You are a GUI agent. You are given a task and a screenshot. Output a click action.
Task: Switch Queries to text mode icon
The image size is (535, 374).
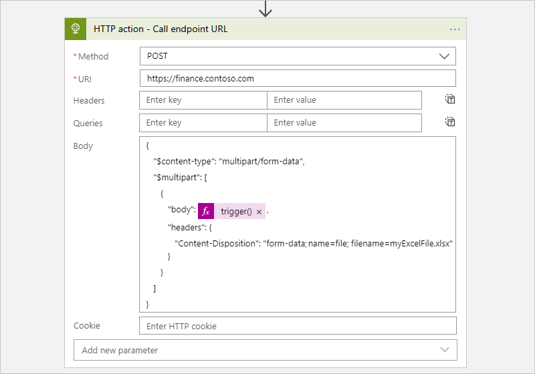[x=450, y=122]
